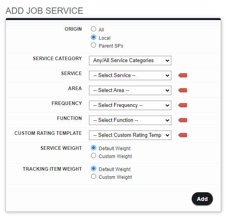
Task: Expand the Select Frequency dropdown
Action: (x=130, y=105)
